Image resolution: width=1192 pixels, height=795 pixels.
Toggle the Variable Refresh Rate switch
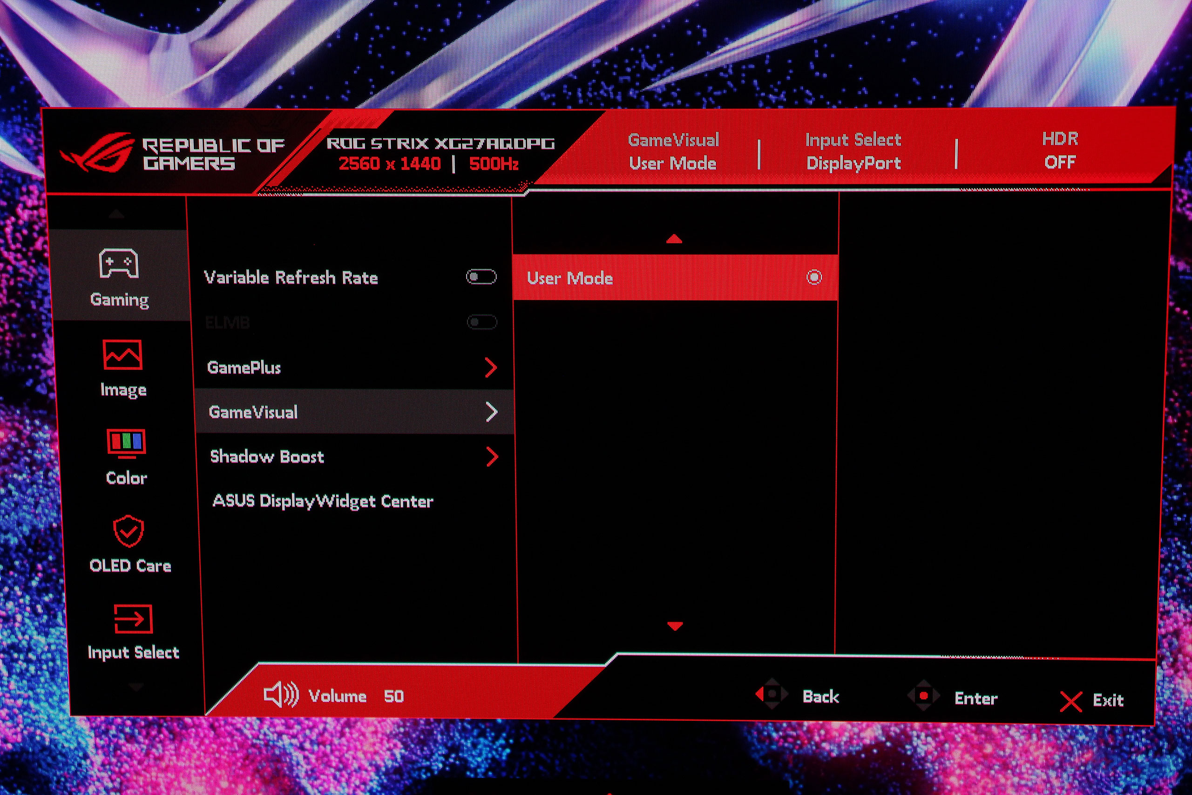click(481, 277)
